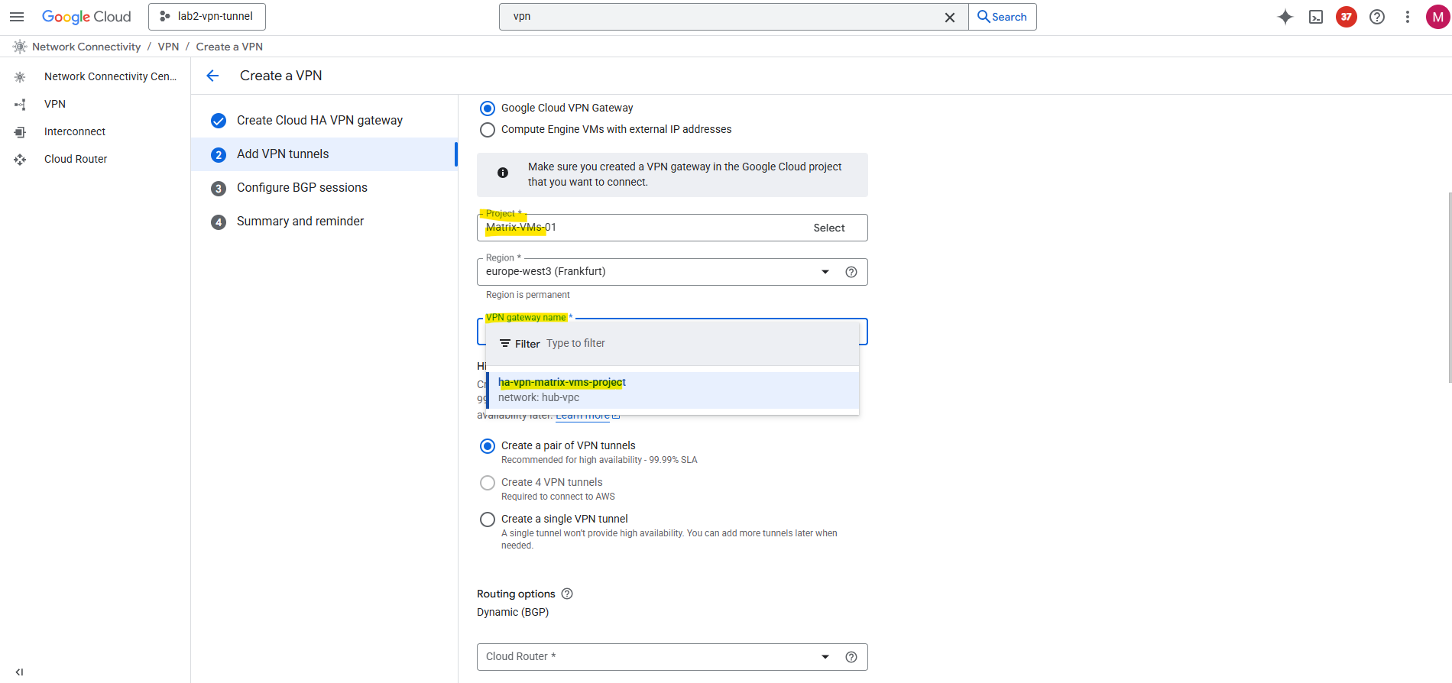Select Compute Engine VMs radio option
1452x683 pixels.
(x=488, y=130)
